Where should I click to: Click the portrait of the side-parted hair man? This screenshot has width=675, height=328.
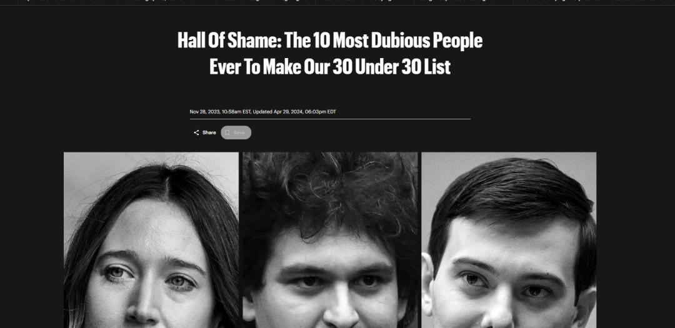[x=509, y=240]
